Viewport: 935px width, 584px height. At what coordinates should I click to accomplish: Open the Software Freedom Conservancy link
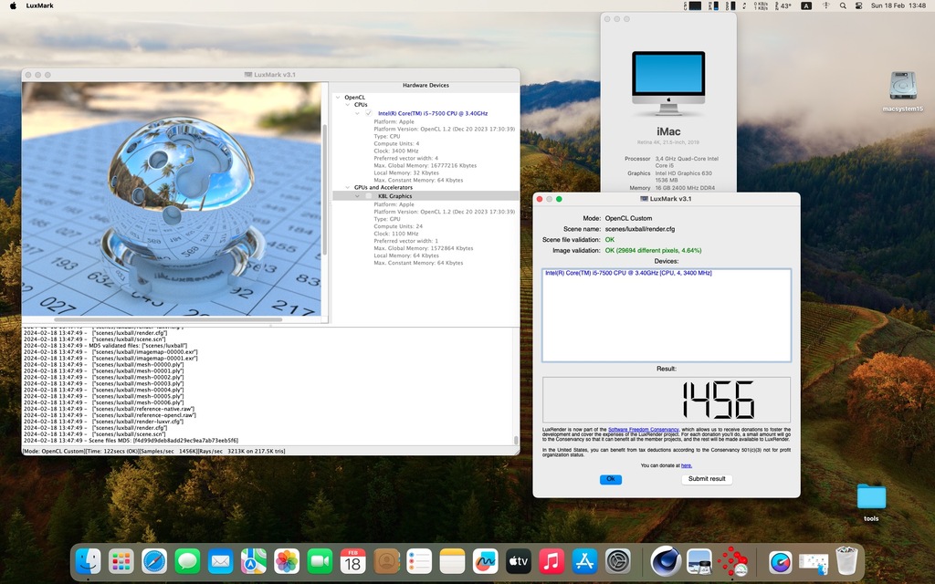(643, 429)
